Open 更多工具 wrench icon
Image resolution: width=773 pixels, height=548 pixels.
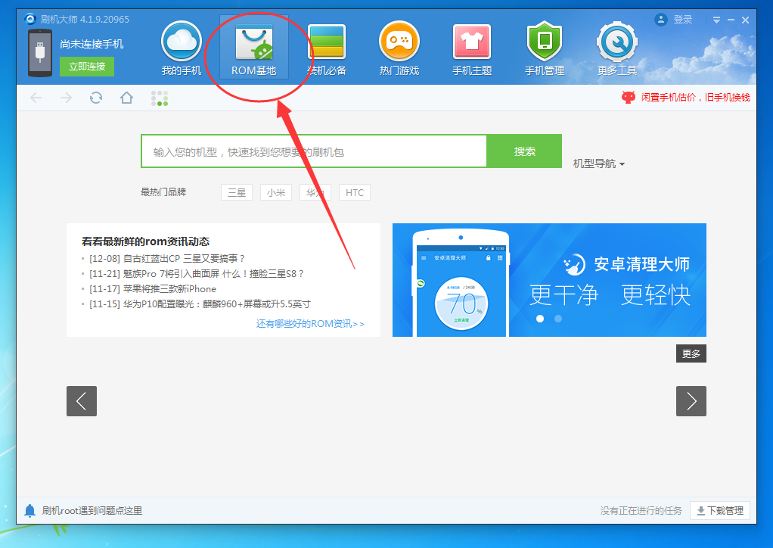click(x=616, y=42)
